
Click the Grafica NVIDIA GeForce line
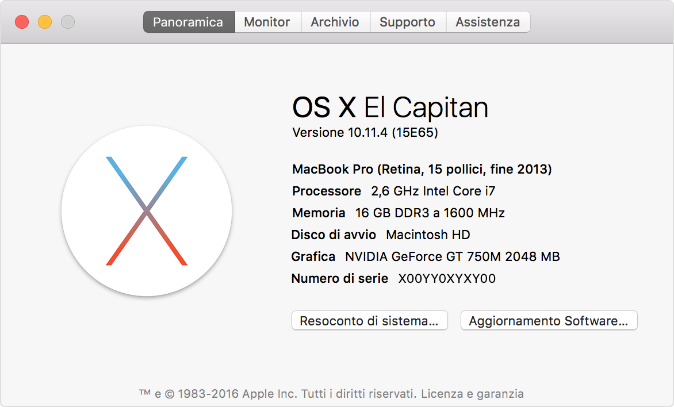click(425, 256)
